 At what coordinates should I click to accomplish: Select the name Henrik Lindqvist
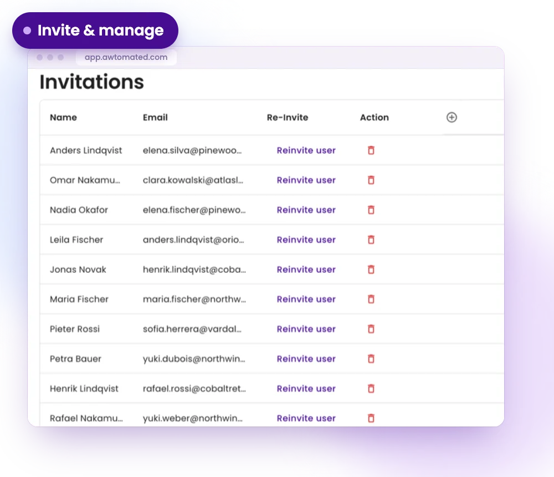[x=84, y=388]
